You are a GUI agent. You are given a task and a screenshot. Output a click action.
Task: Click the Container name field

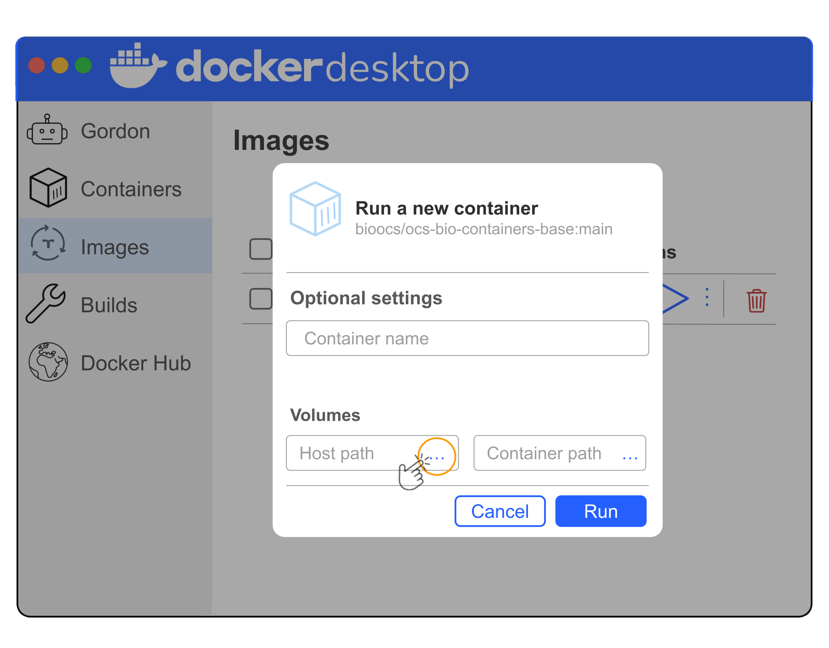pos(467,338)
